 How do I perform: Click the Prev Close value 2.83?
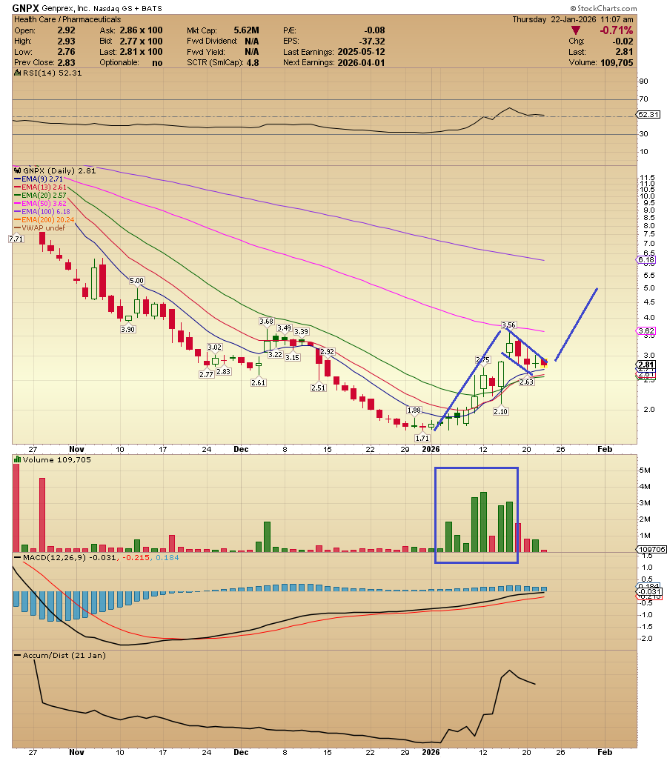pos(66,62)
